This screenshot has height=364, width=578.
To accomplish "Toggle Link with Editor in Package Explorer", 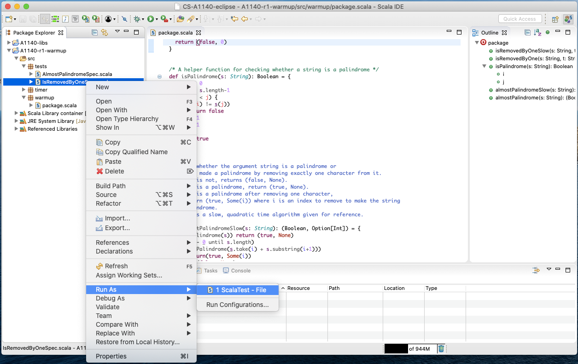I will (105, 32).
